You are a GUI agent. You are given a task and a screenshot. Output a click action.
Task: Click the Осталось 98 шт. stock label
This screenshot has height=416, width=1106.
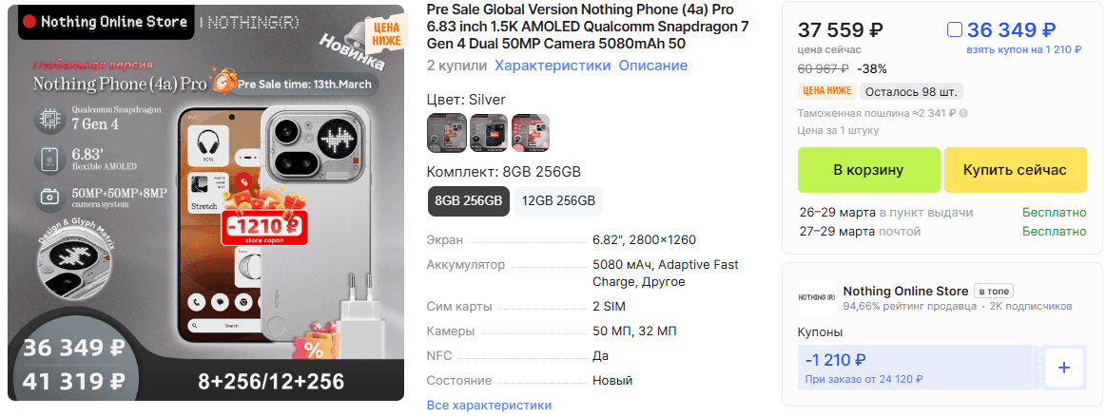pyautogui.click(x=911, y=91)
